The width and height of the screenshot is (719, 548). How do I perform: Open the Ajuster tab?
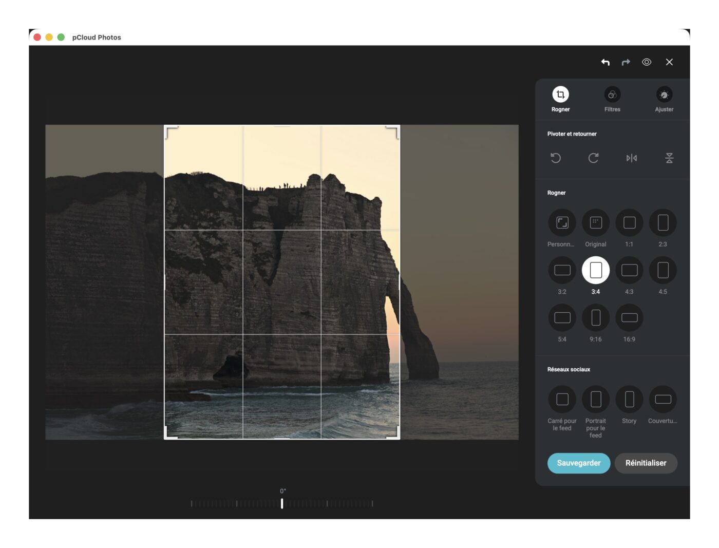[x=664, y=95]
